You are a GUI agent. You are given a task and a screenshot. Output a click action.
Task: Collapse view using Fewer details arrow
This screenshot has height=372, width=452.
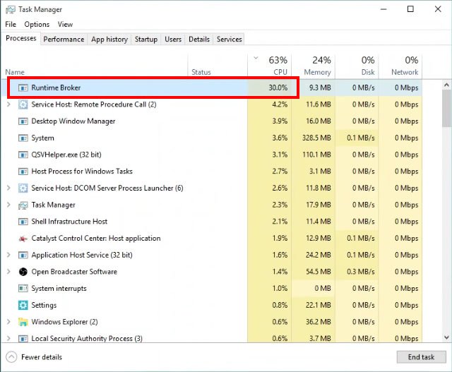(11, 357)
